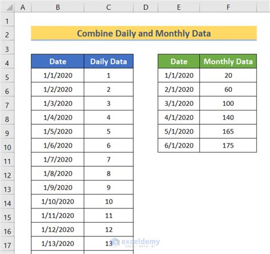Screen dimensions: 270x254
Task: Select the cell containing 1/2/2020
Action: 58,89
